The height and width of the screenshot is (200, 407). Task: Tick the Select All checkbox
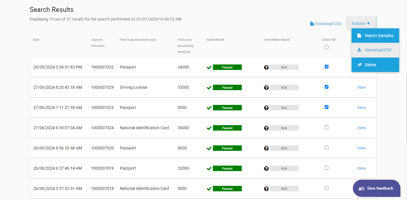pos(326,47)
